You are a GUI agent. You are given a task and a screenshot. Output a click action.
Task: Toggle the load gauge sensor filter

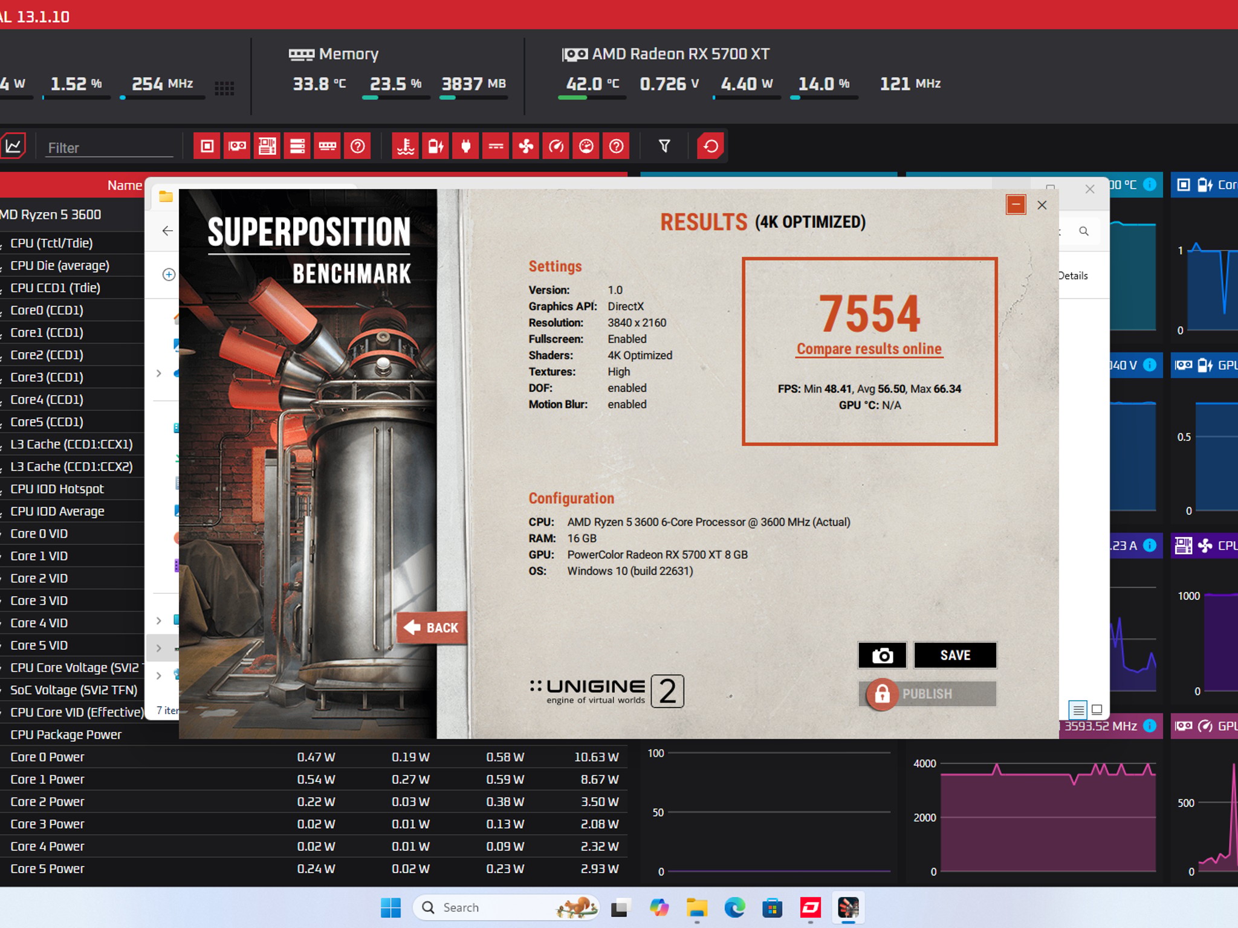coord(556,146)
